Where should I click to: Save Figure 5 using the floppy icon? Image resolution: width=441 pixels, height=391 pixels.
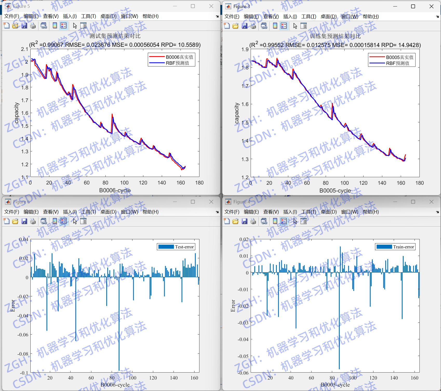[24, 25]
